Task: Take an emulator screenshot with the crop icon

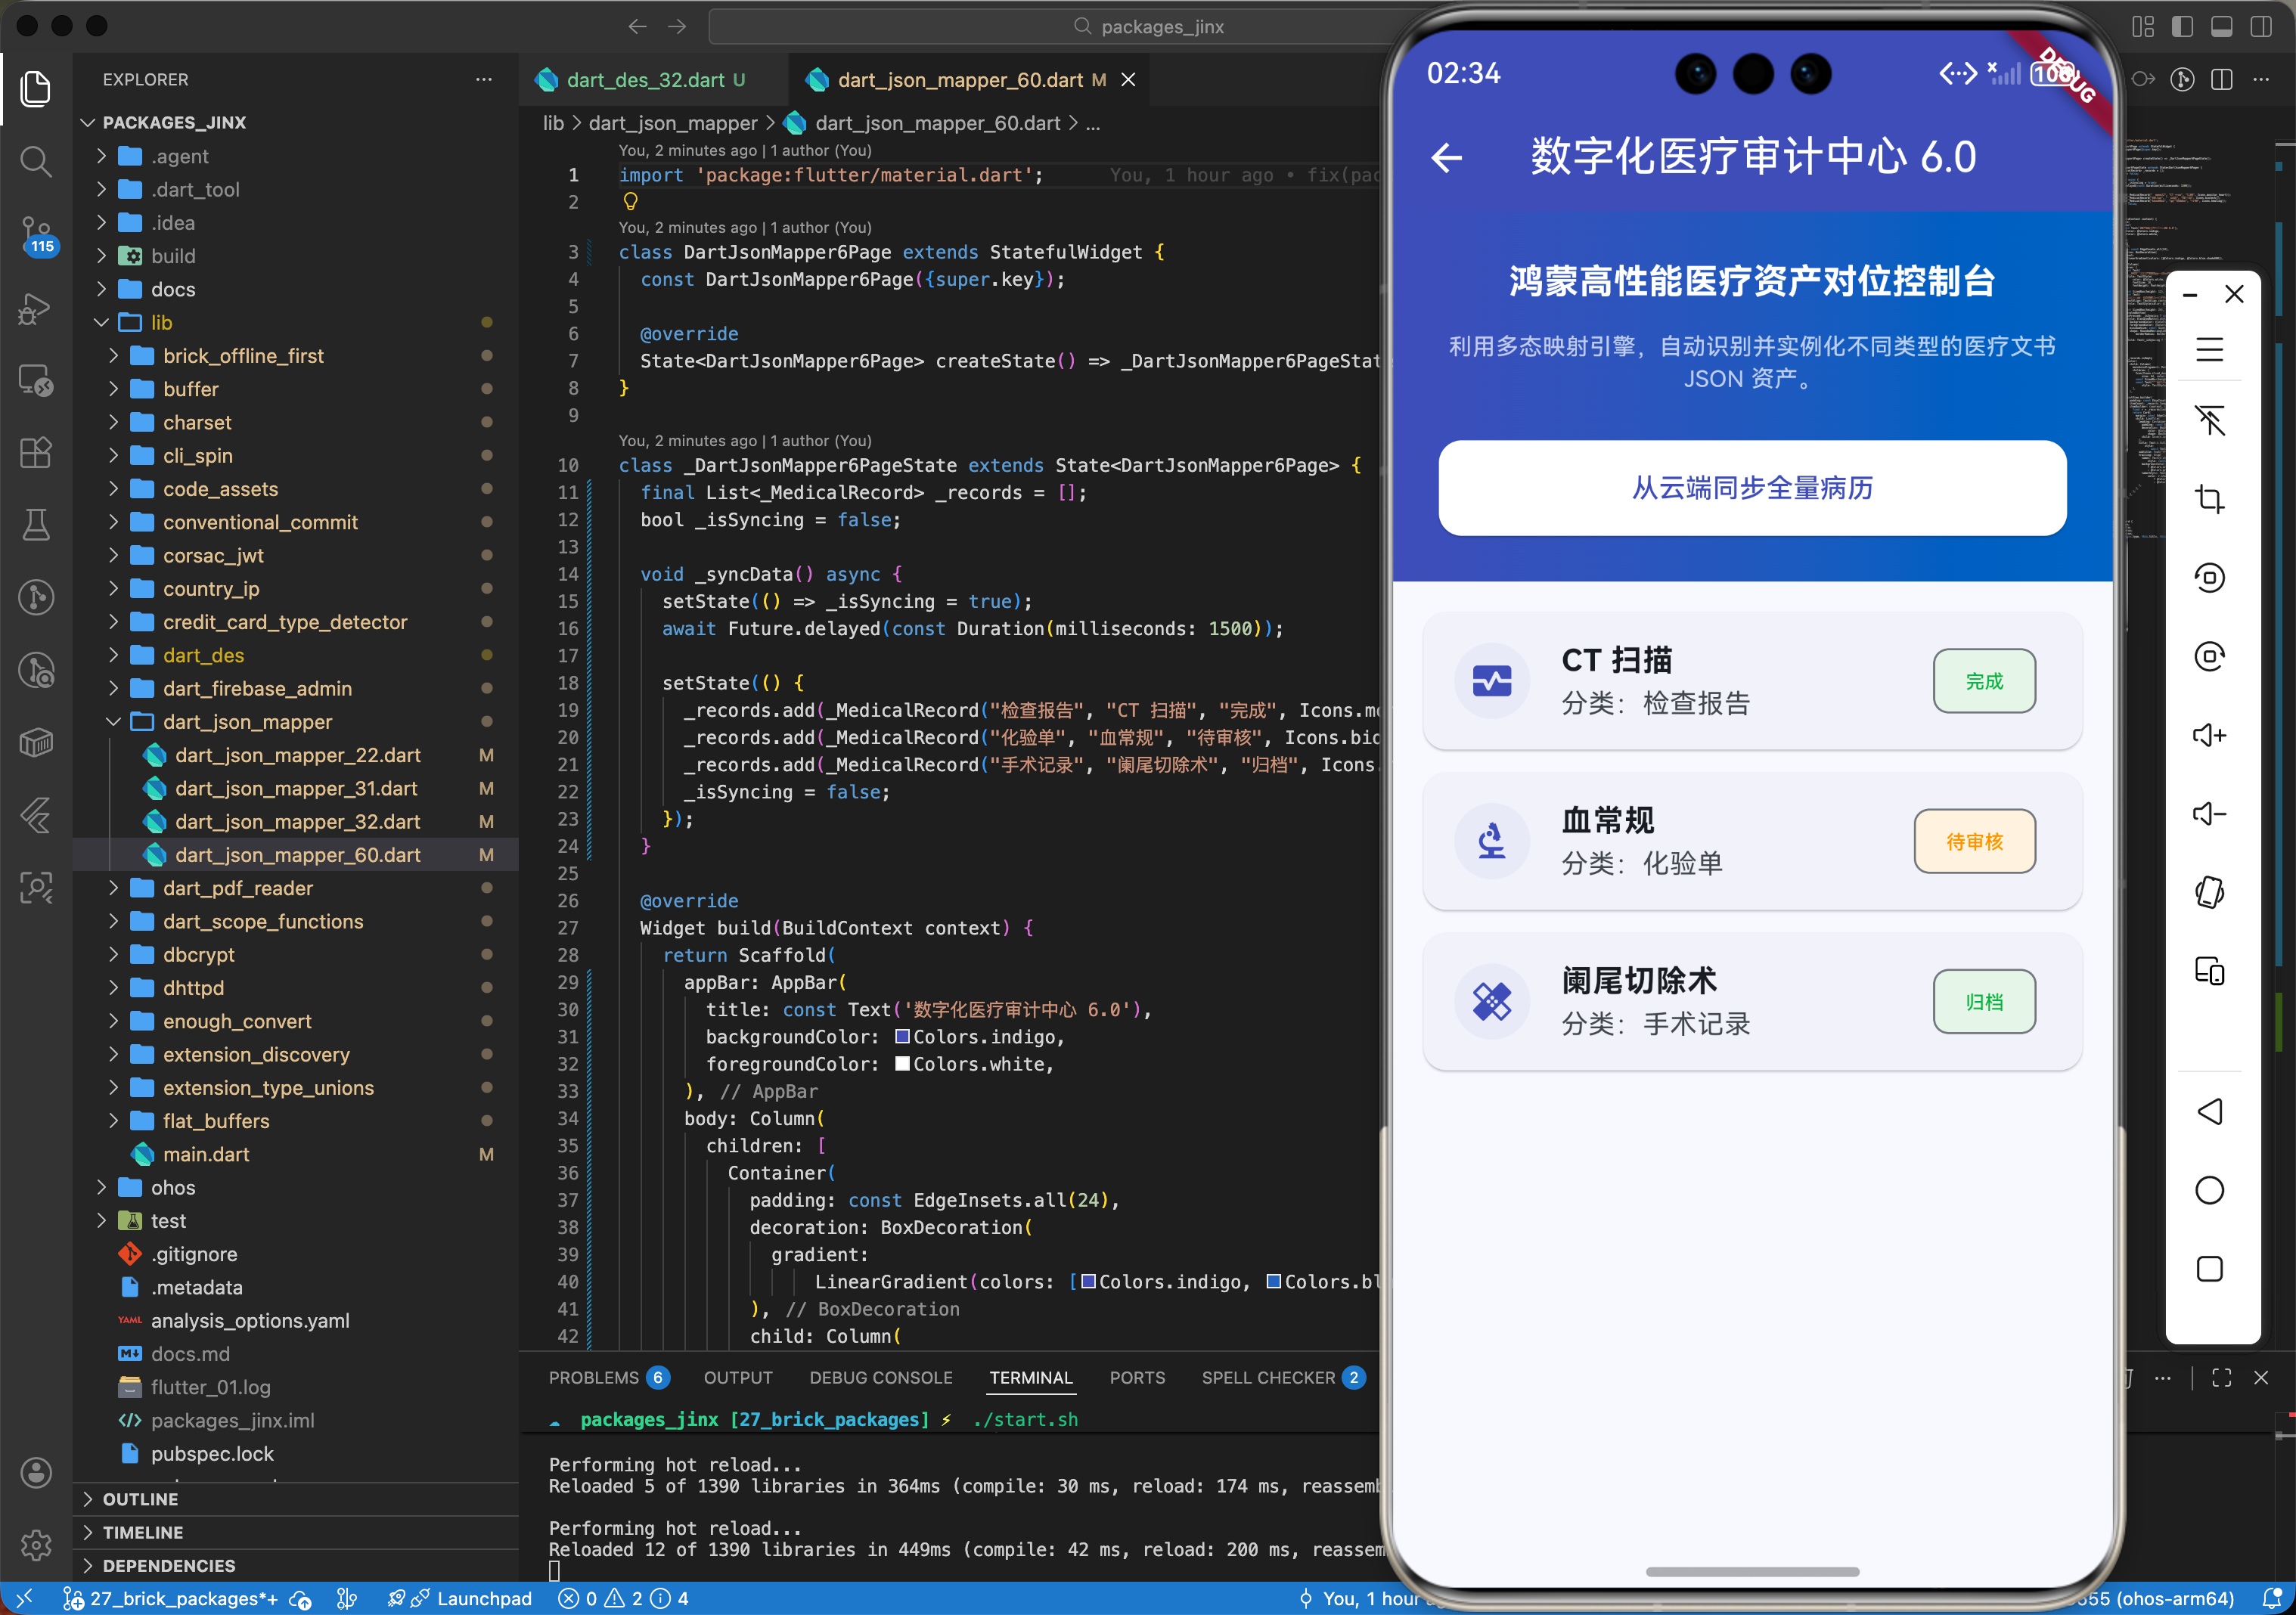Action: pyautogui.click(x=2210, y=500)
